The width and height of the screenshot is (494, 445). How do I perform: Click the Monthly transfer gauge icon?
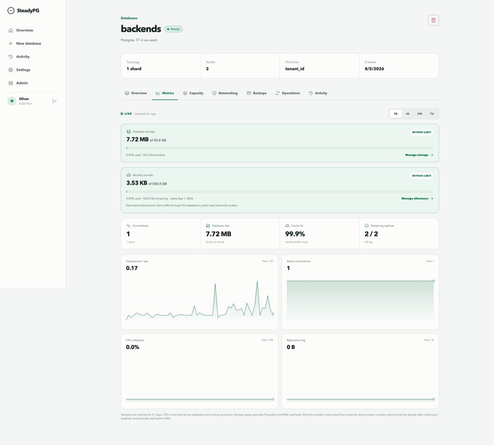pyautogui.click(x=129, y=175)
